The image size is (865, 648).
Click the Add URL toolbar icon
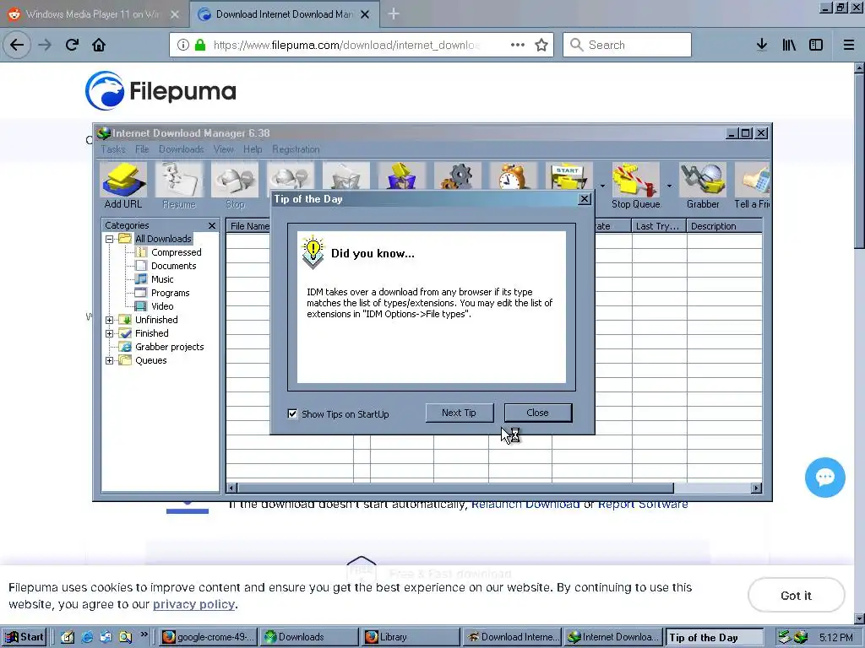click(123, 186)
